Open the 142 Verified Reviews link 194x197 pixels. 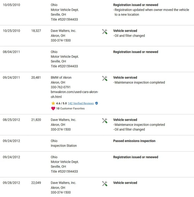[x=81, y=103]
